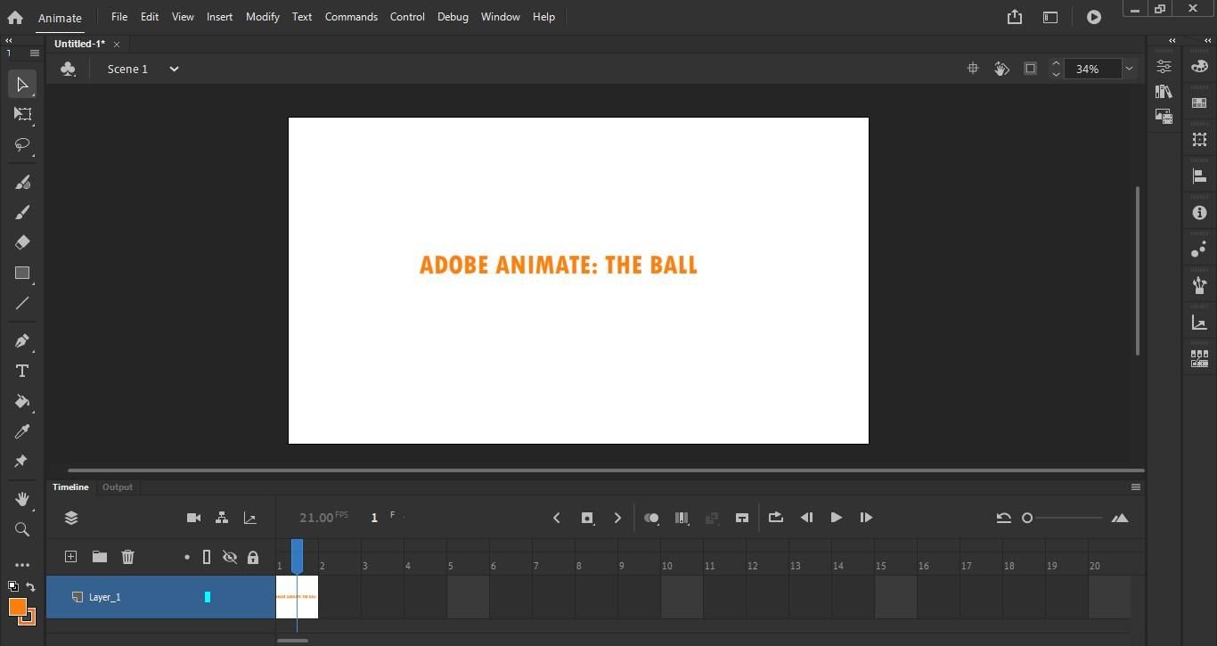Open the Color panel on the right dock

click(1199, 66)
